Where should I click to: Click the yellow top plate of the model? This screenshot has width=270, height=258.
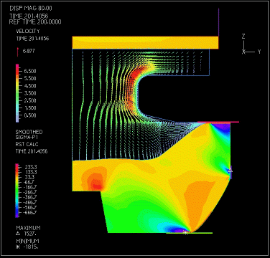coord(145,43)
